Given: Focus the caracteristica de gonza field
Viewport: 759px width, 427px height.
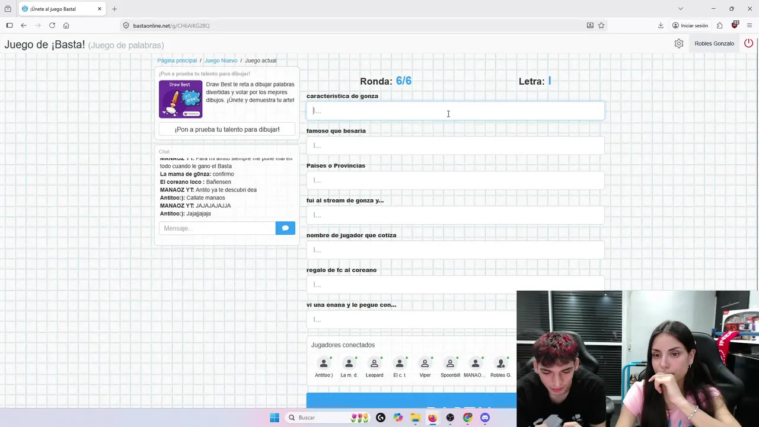Looking at the screenshot, I should click(455, 111).
